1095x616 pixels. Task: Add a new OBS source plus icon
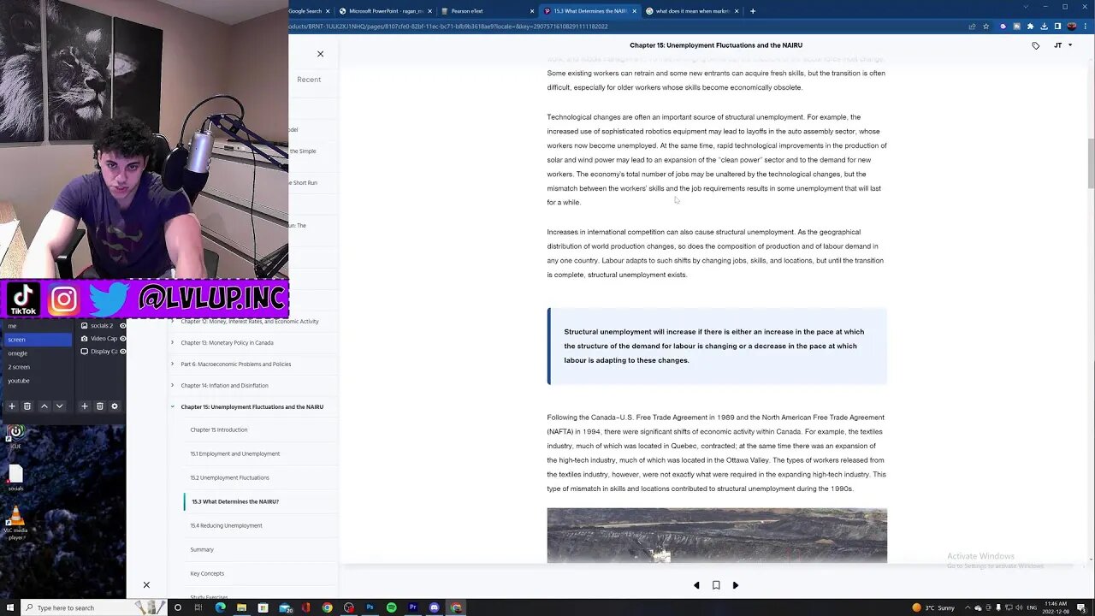coord(84,406)
